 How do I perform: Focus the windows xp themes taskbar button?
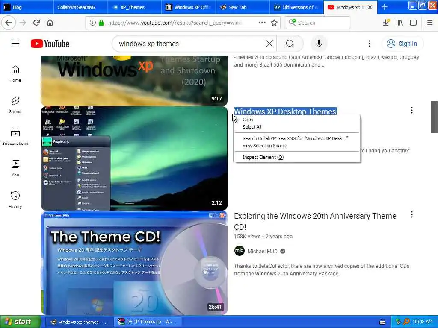click(x=80, y=322)
